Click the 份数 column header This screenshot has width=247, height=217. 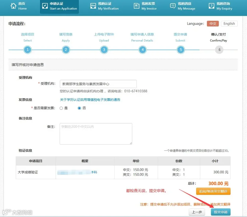tap(179, 161)
